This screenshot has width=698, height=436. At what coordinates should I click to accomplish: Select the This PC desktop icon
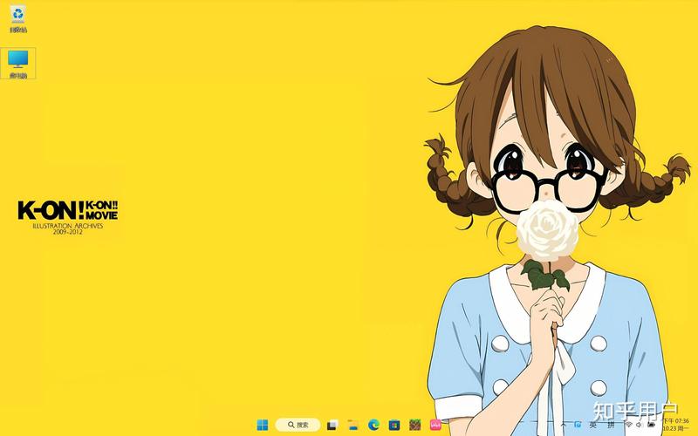(17, 64)
